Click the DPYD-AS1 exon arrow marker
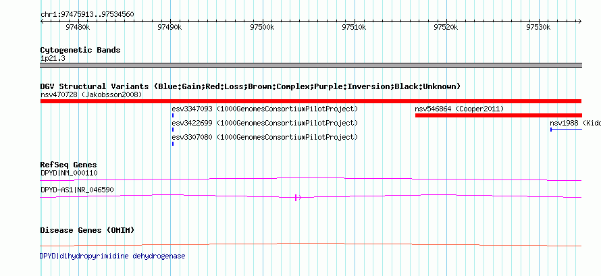601x276 pixels. (x=298, y=198)
